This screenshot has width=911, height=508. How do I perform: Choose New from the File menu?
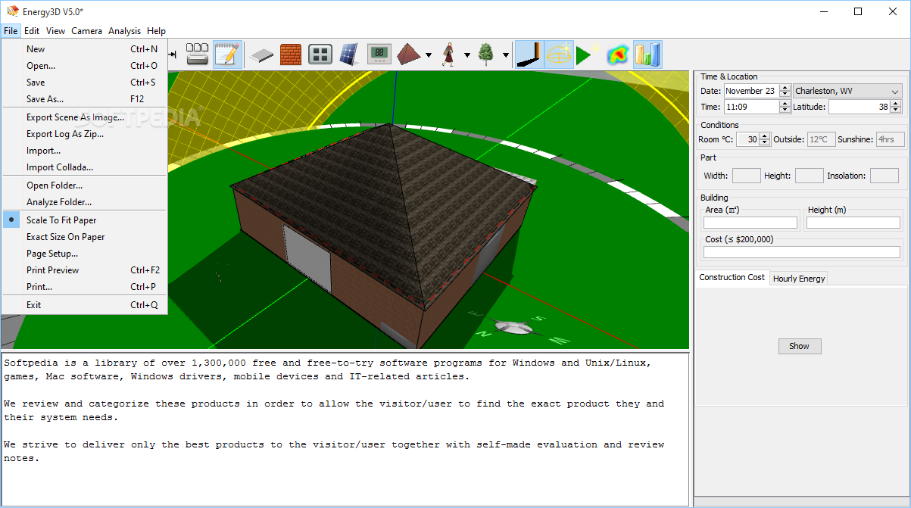(x=84, y=49)
